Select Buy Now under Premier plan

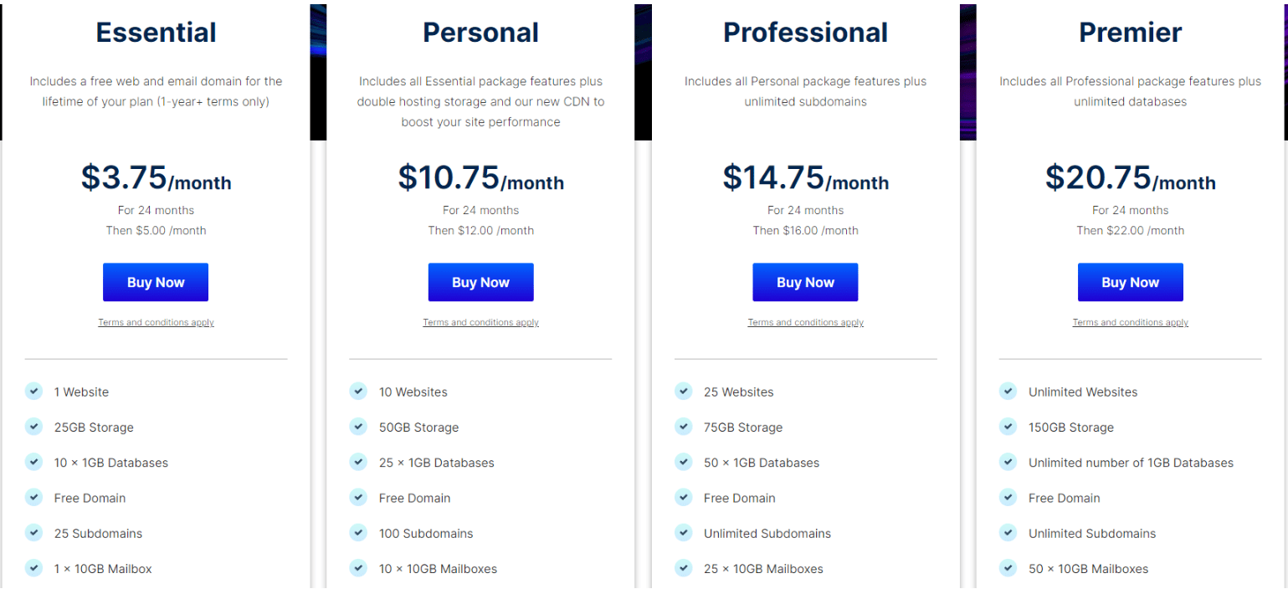[x=1130, y=283]
